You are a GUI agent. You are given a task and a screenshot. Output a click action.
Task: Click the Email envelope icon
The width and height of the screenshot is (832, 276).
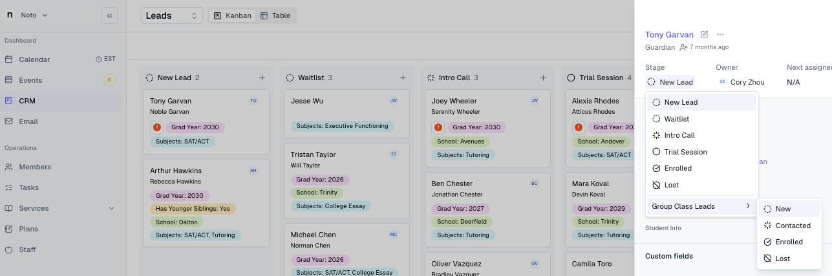(9, 122)
